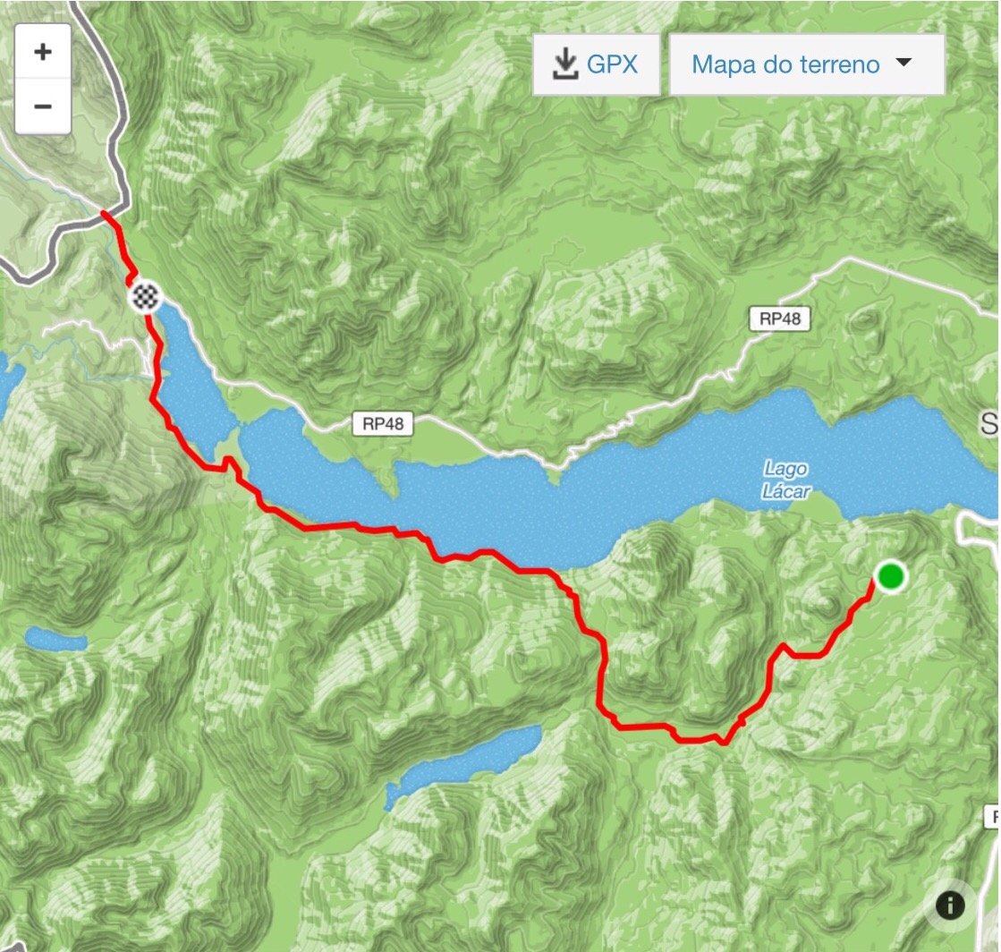Expand map type list via caret arrow
The height and width of the screenshot is (952, 1001).
(x=904, y=63)
